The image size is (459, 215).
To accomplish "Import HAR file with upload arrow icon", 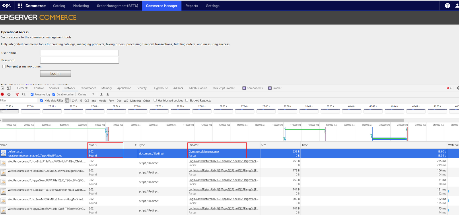I will point(101,94).
